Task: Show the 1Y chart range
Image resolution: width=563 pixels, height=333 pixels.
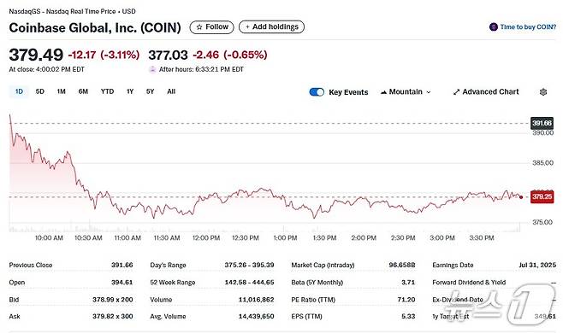Action: pos(130,91)
